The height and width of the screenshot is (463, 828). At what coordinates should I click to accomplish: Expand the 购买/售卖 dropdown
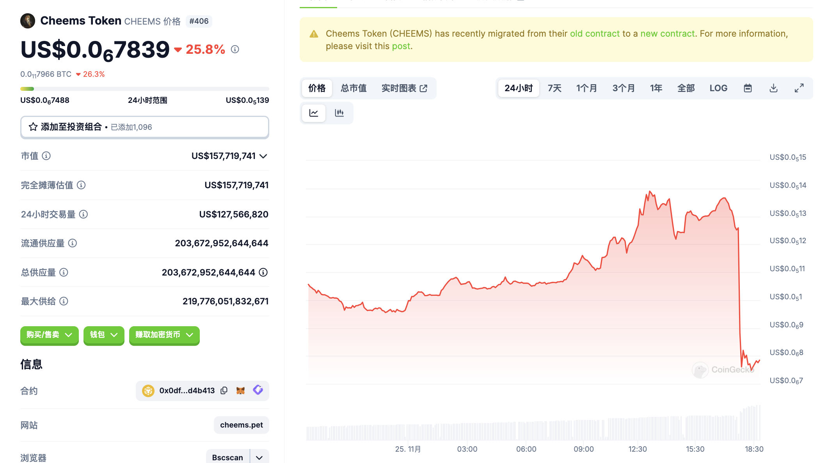tap(49, 335)
